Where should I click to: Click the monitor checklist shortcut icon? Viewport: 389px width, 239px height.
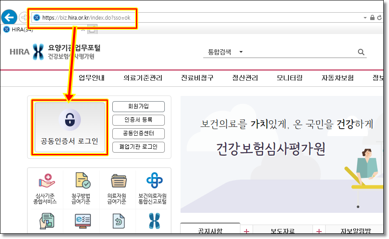83,221
